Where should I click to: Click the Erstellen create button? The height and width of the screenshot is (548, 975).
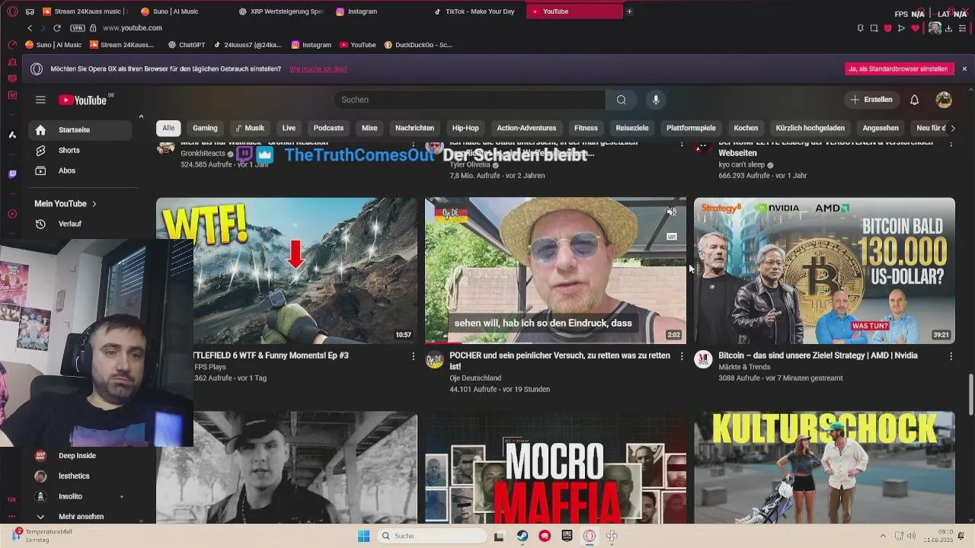click(871, 100)
